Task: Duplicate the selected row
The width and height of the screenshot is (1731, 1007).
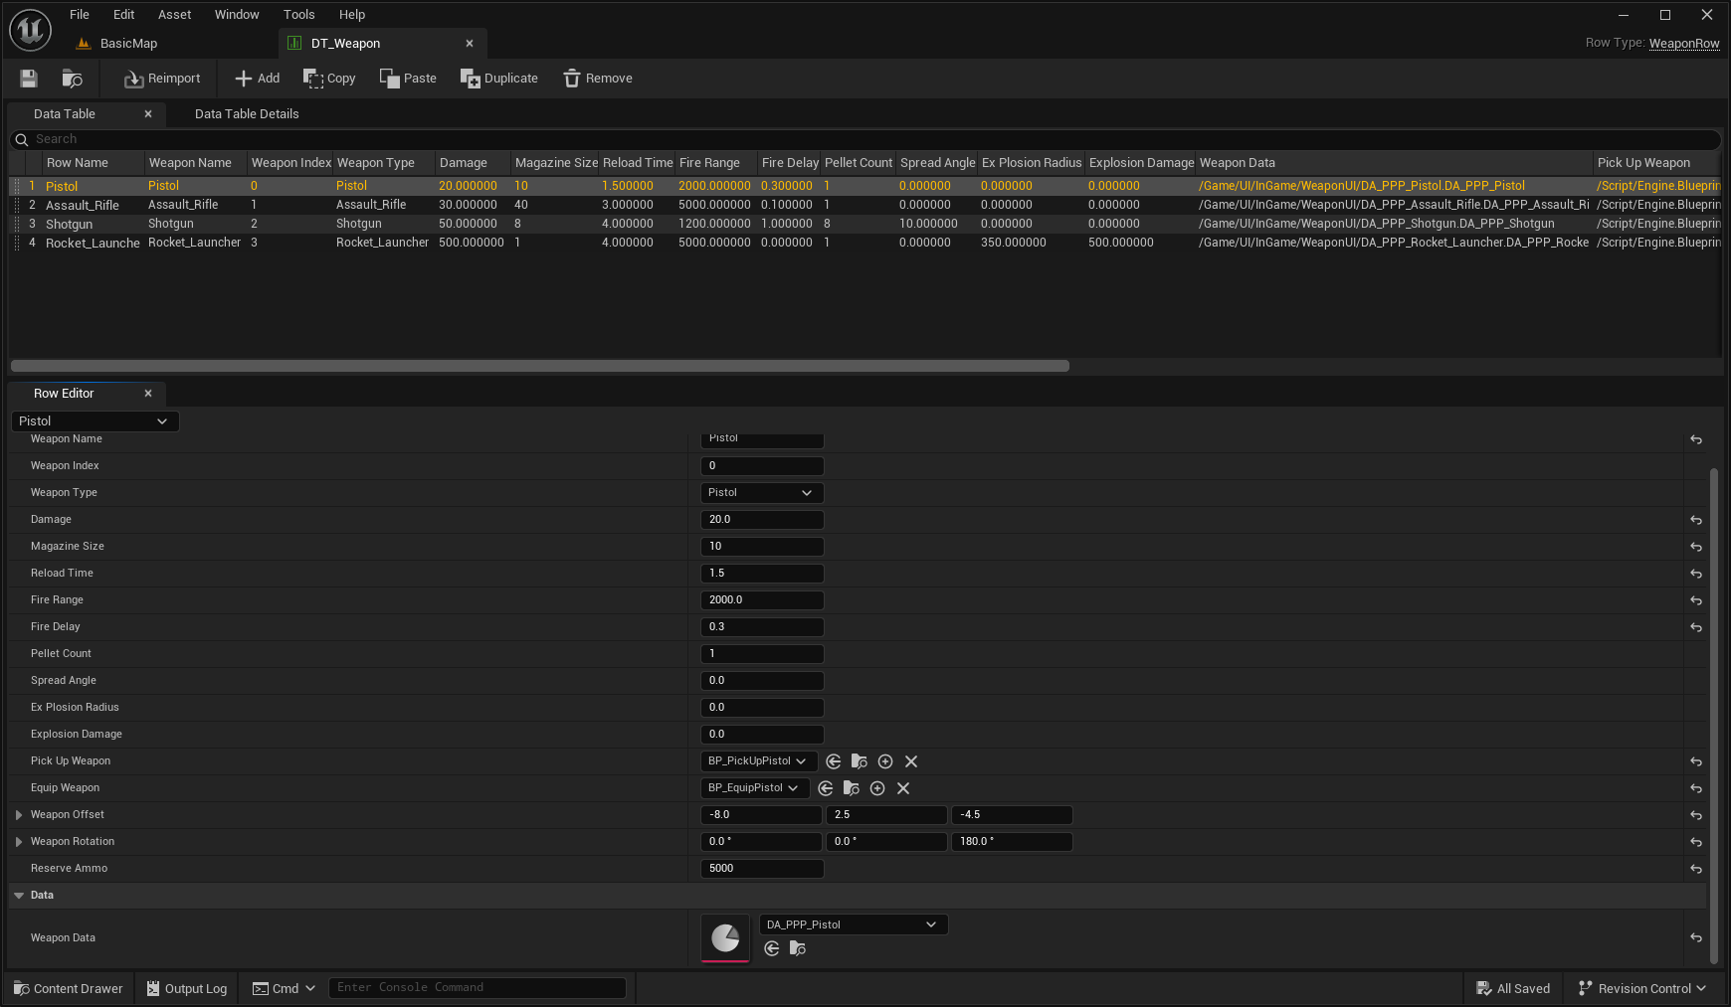Action: pos(499,79)
